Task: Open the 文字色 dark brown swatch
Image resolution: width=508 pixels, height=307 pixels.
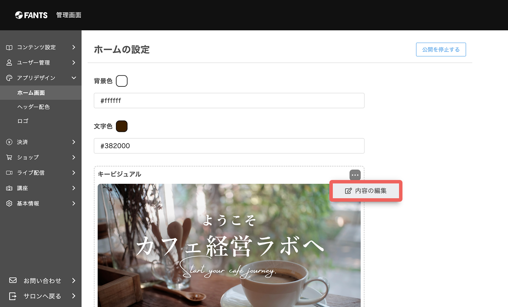Action: [x=122, y=126]
